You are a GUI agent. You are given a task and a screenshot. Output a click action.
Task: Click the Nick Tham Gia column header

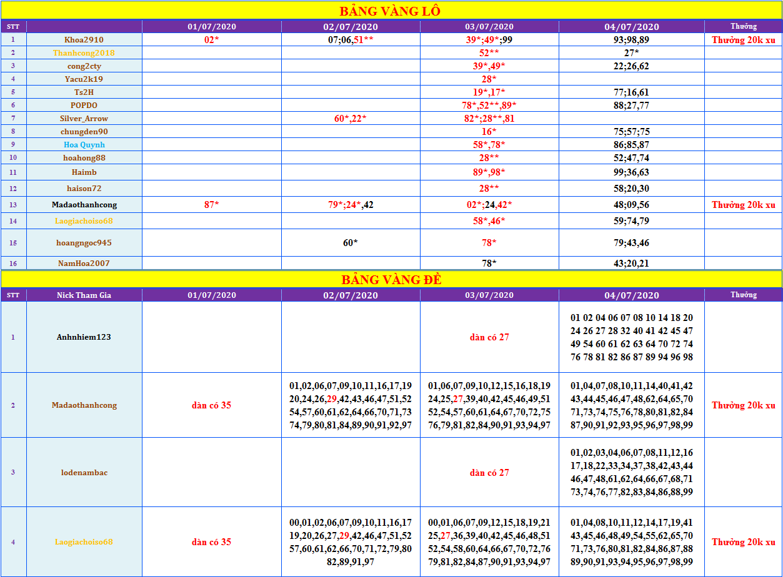pos(84,295)
